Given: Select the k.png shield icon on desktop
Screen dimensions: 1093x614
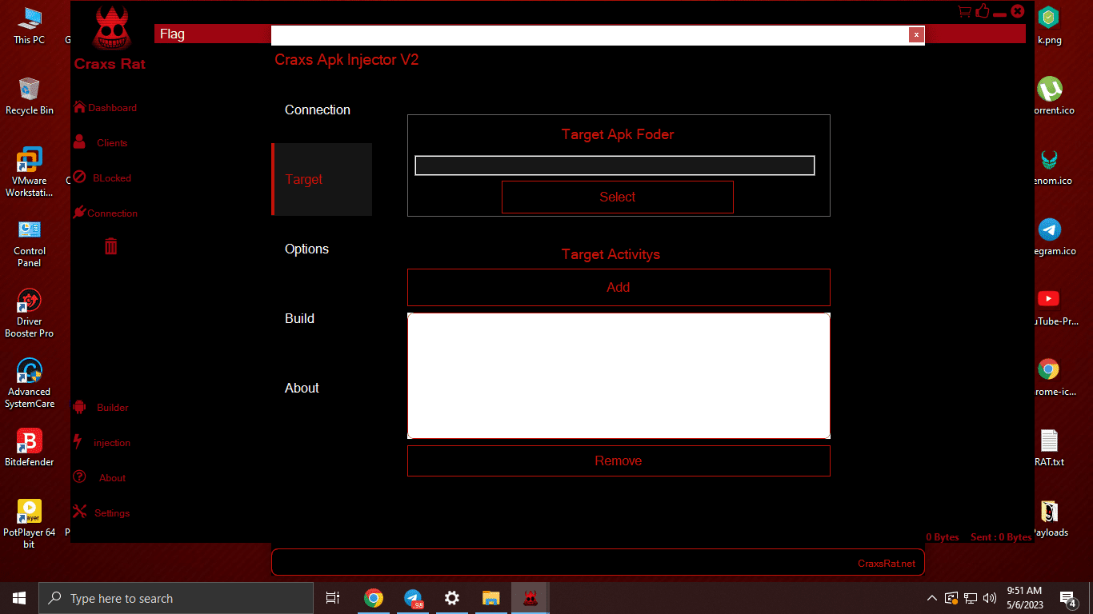Looking at the screenshot, I should click(1049, 26).
